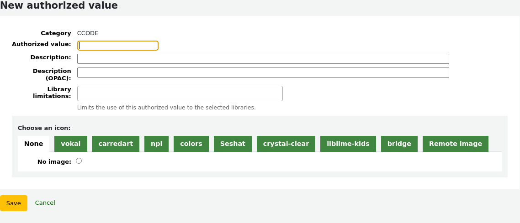Open the Remote image tab
This screenshot has height=223, width=520.
tap(455, 144)
